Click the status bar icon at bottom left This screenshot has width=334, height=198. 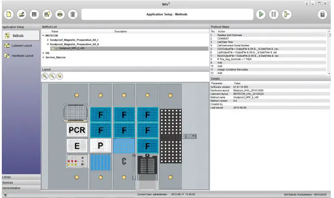point(5,194)
